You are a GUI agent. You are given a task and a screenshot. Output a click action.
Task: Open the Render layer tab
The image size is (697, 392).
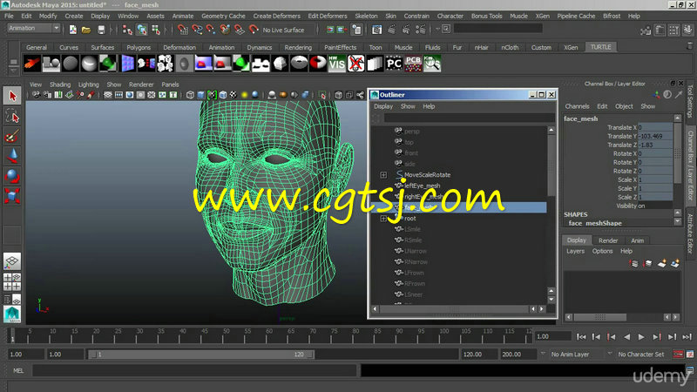608,240
